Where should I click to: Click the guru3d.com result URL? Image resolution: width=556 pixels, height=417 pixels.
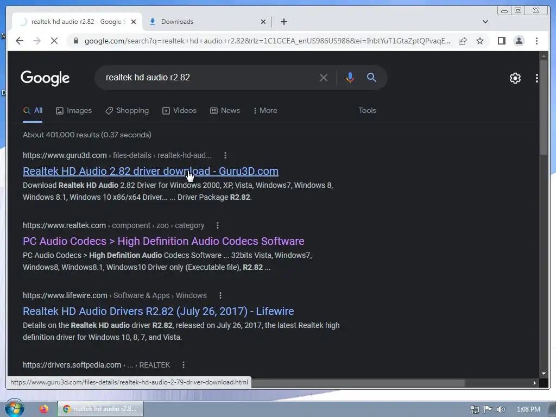coord(117,155)
